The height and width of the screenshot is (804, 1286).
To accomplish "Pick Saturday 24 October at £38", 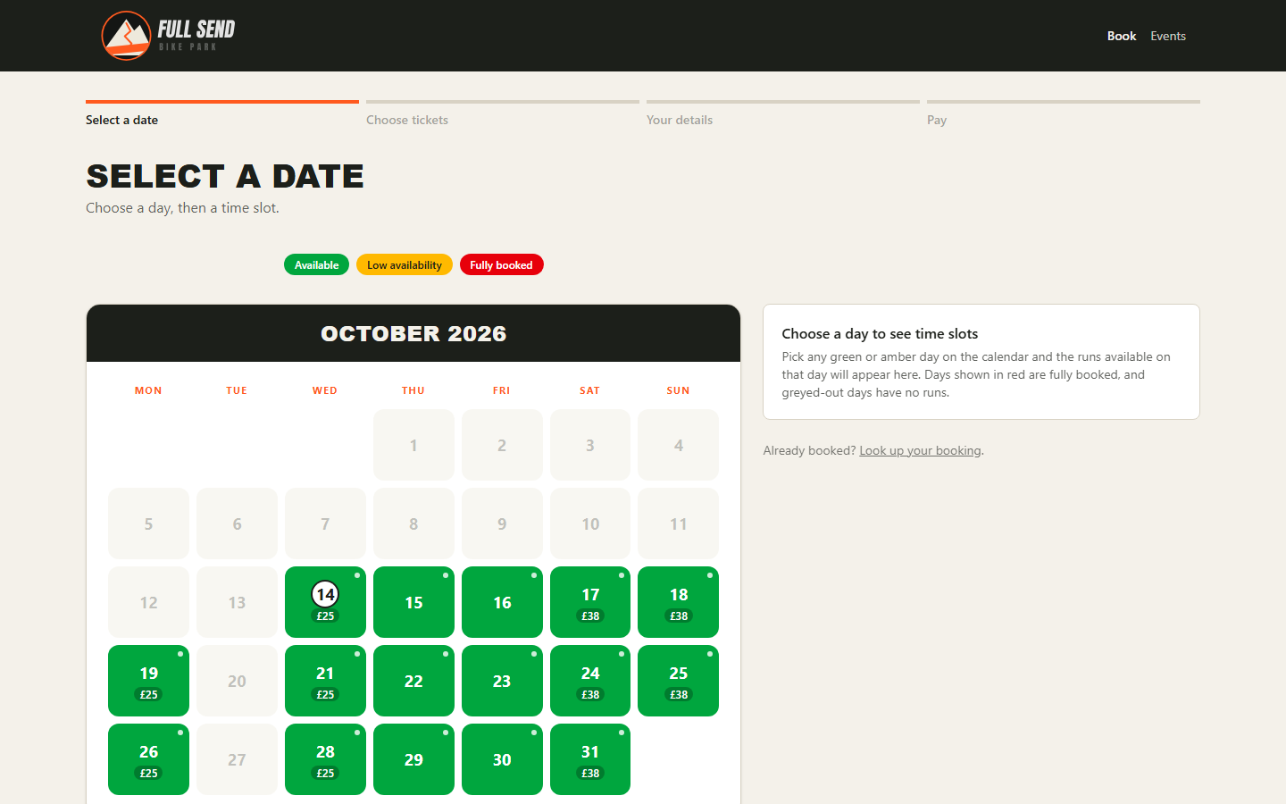I will tap(590, 681).
